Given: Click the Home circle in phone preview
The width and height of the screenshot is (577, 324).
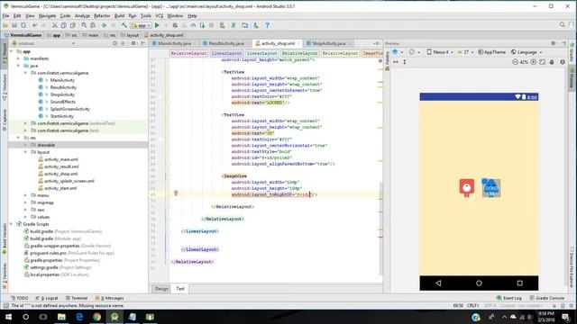Looking at the screenshot, I should [479, 283].
